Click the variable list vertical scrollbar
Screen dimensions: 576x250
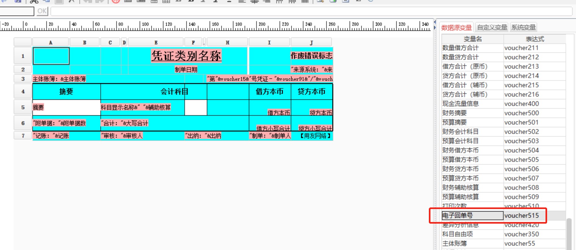pyautogui.click(x=569, y=234)
